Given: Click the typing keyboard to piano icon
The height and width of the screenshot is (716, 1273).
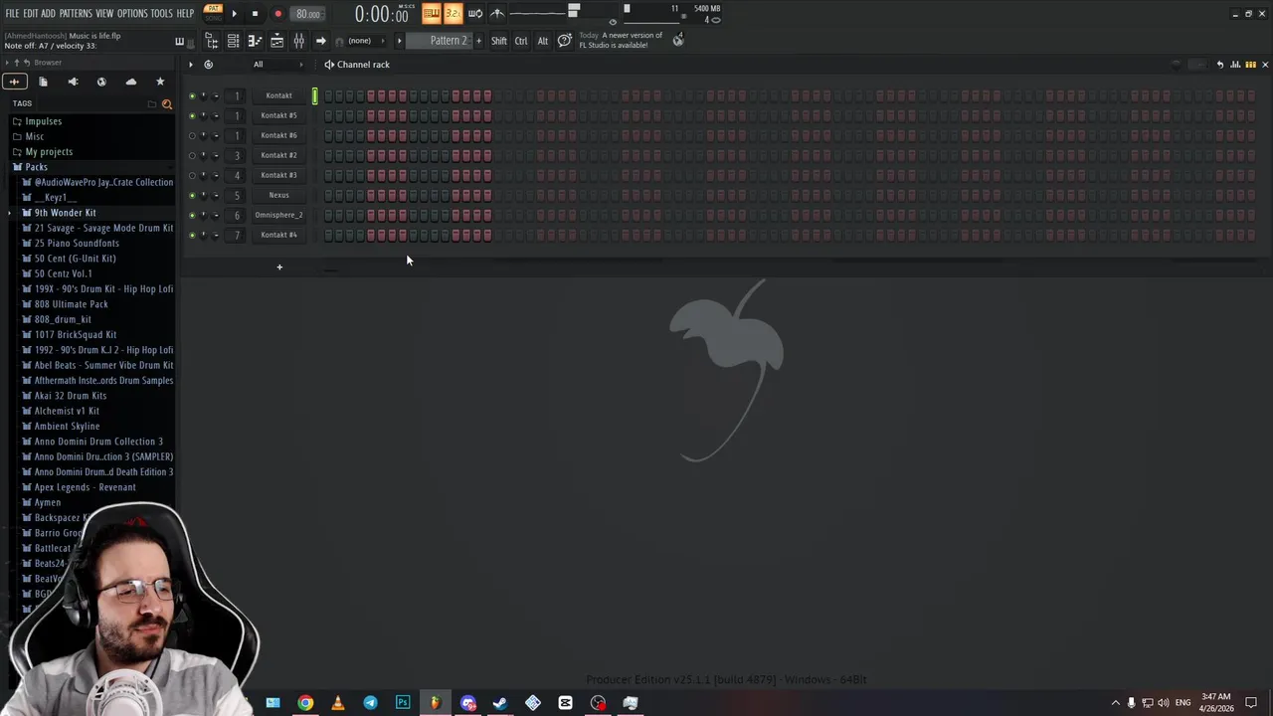Looking at the screenshot, I should pyautogui.click(x=431, y=13).
